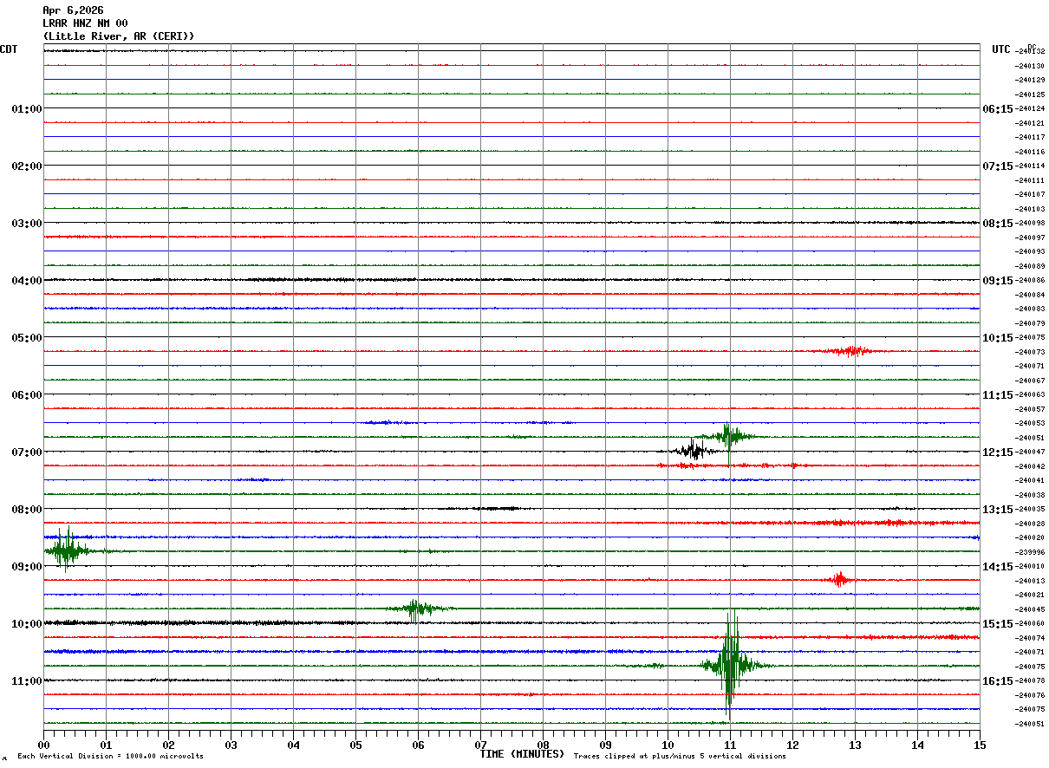Image resolution: width=1049 pixels, height=768 pixels.
Task: Click the green burst near minute 6
Action: (416, 609)
